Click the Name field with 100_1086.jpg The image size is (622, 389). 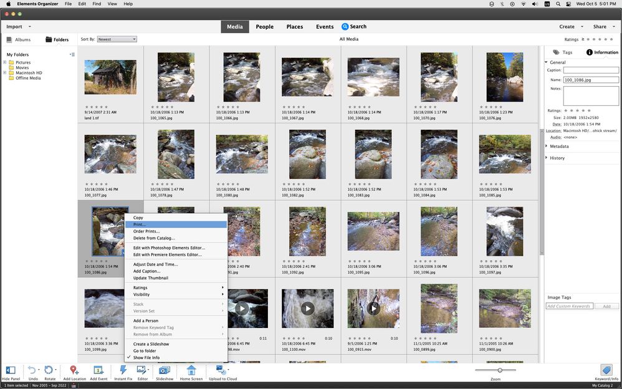[x=591, y=80]
